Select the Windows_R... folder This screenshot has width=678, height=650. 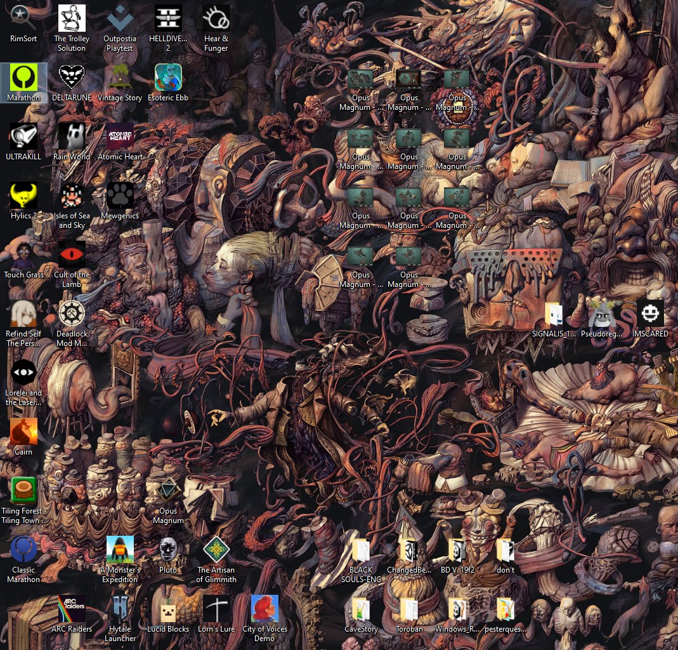click(x=457, y=609)
